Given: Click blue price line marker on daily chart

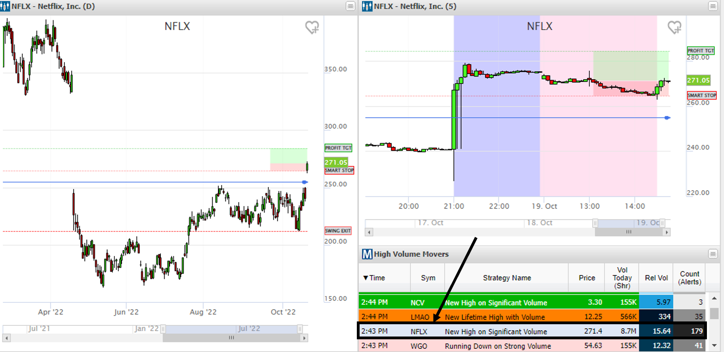Looking at the screenshot, I should tap(305, 182).
